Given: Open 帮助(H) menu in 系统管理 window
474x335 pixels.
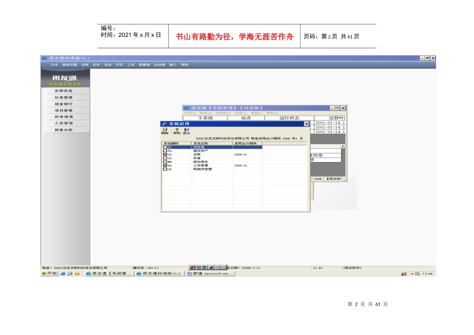Looking at the screenshot, I should coord(272,113).
